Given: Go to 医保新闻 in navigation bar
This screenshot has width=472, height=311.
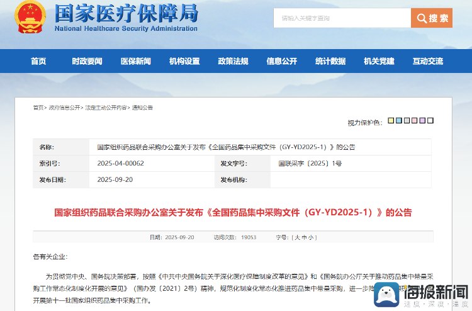Looking at the screenshot, I should (x=136, y=61).
